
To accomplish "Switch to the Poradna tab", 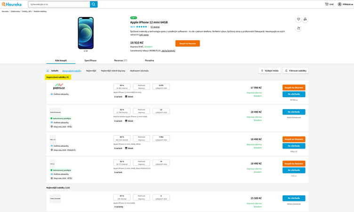I will tap(149, 61).
